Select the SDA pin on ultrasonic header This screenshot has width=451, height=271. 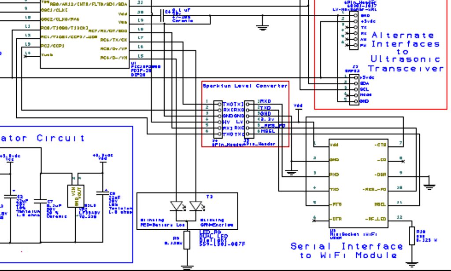click(365, 83)
